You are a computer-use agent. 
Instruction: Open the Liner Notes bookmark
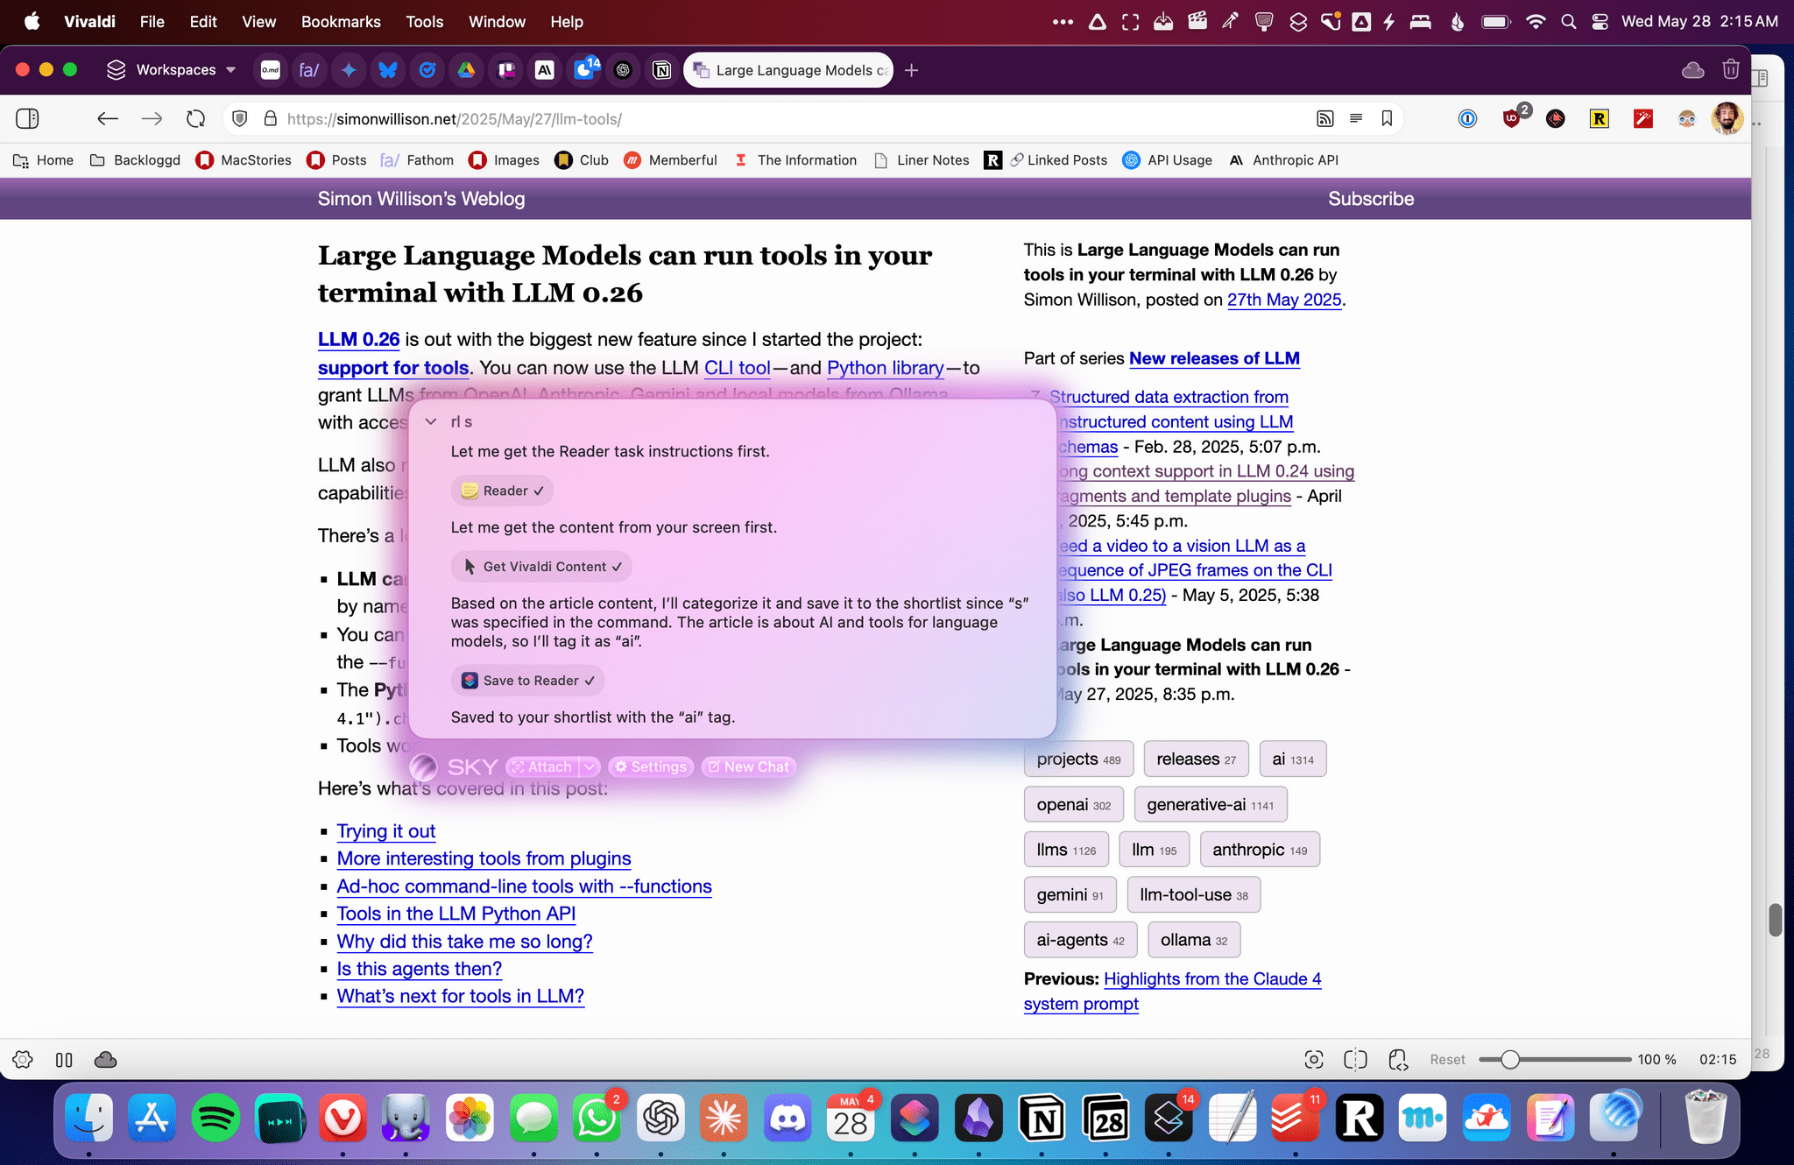tap(922, 160)
